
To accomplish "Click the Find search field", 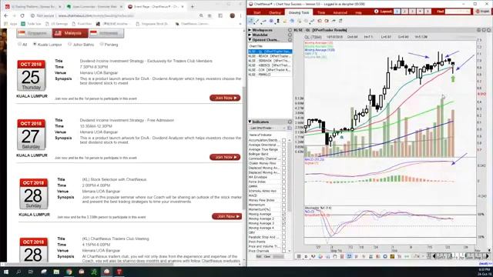I will (458, 12).
